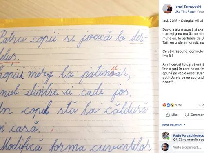The height and width of the screenshot is (153, 204).
Task: Click the angry reaction emoji icon
Action: pyautogui.click(x=164, y=105)
